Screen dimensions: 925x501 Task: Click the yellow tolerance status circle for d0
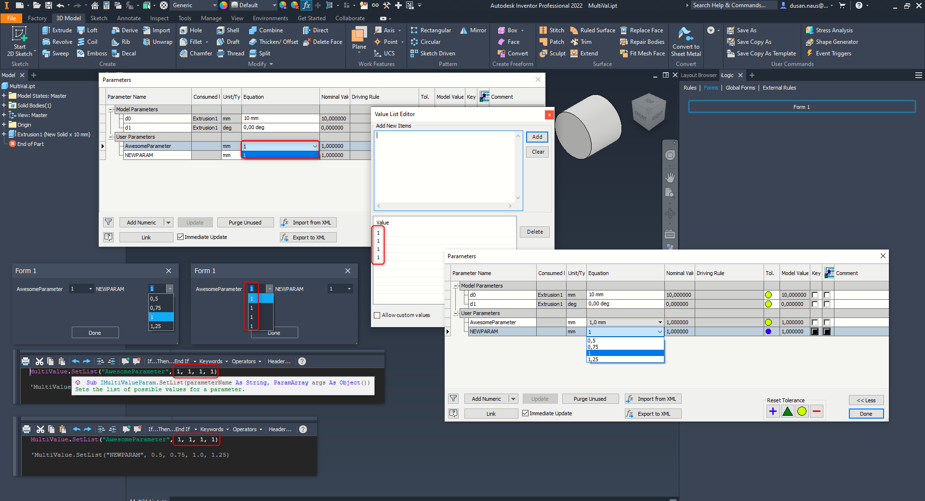pyautogui.click(x=768, y=294)
